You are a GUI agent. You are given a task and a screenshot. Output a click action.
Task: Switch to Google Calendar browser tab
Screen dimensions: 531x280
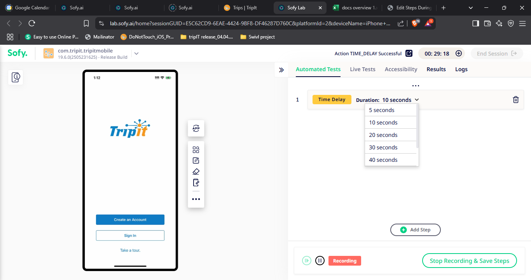point(27,8)
